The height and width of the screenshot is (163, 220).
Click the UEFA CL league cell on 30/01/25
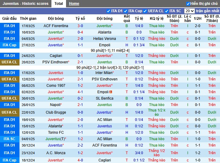tap(9, 98)
